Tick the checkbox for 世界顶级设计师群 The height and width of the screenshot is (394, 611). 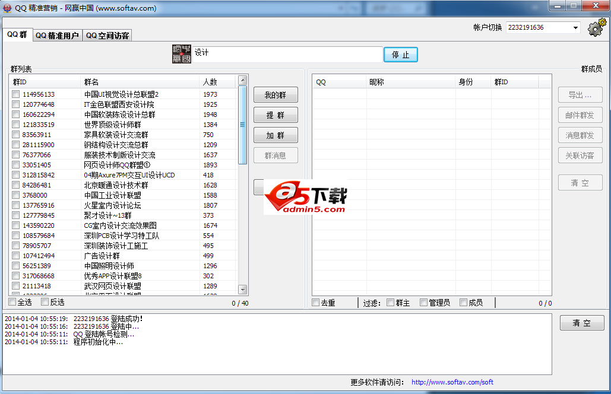pyautogui.click(x=15, y=125)
